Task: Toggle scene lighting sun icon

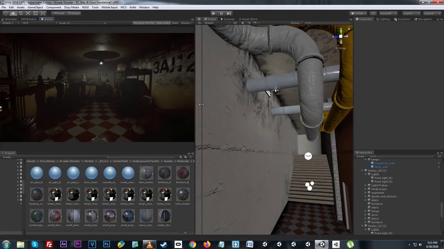Action: pos(242,23)
